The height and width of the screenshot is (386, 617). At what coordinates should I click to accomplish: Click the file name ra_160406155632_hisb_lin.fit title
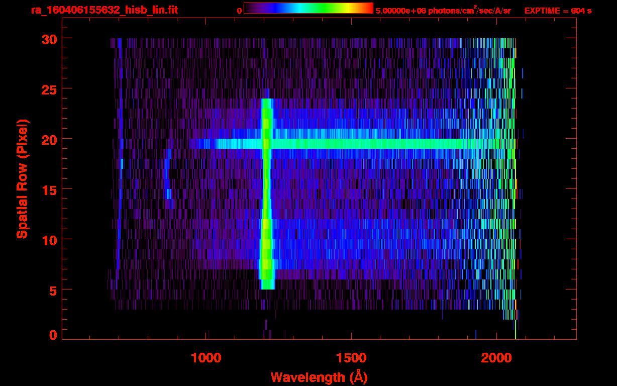pyautogui.click(x=104, y=10)
